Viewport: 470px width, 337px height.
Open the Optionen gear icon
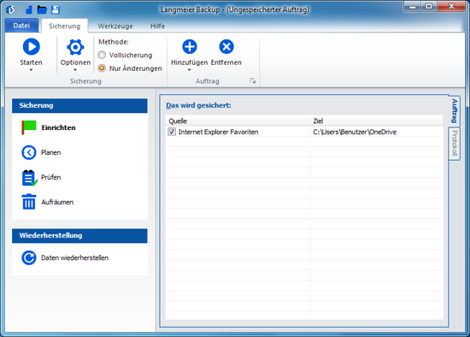click(x=75, y=47)
